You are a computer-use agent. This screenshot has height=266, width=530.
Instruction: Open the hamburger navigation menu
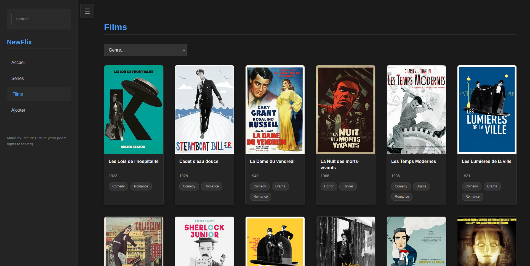click(87, 11)
